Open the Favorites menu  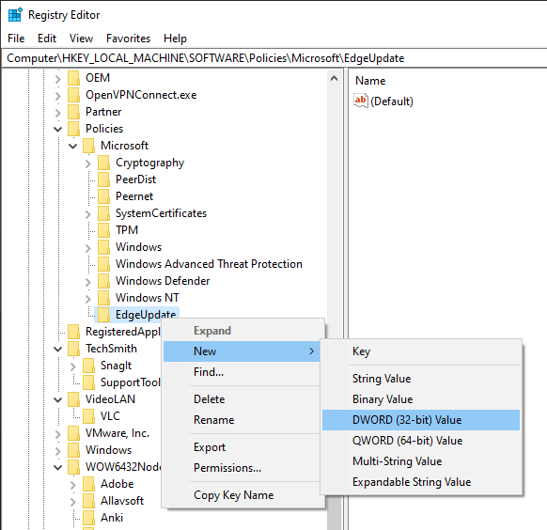point(128,38)
